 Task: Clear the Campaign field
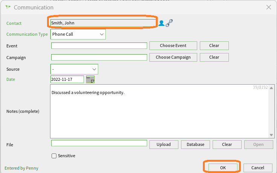tap(214, 58)
